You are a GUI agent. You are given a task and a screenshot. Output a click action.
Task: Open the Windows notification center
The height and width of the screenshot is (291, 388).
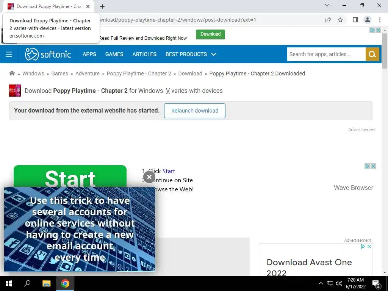coord(376,284)
